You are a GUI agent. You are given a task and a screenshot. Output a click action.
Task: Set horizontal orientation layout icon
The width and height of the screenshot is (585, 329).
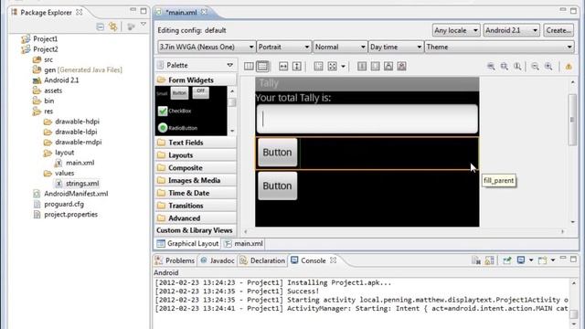coord(249,67)
